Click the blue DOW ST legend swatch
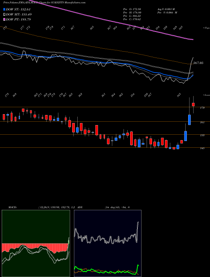This screenshot has width=210, height=277. [5, 9]
